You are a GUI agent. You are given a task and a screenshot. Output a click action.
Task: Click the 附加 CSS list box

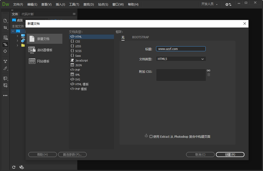(181, 75)
